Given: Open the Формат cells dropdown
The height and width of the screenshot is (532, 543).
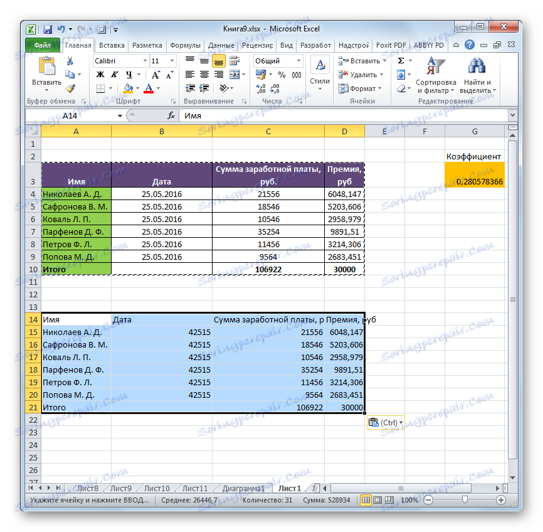Looking at the screenshot, I should (360, 88).
